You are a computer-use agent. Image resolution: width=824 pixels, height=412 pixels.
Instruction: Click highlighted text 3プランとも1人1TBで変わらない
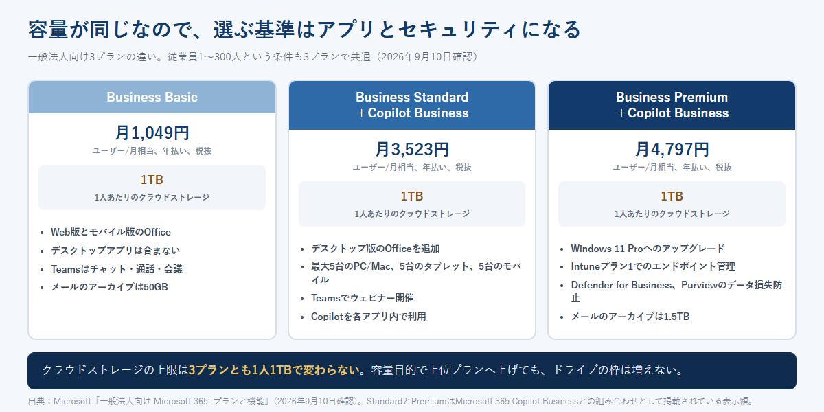[275, 371]
